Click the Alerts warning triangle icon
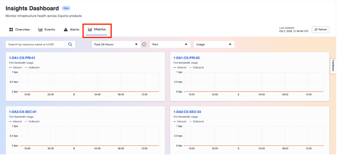Viewport: 337px width, 155px height. (66, 29)
